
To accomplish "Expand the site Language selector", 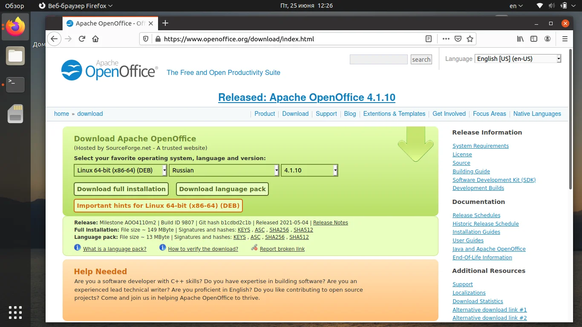I will tap(518, 59).
